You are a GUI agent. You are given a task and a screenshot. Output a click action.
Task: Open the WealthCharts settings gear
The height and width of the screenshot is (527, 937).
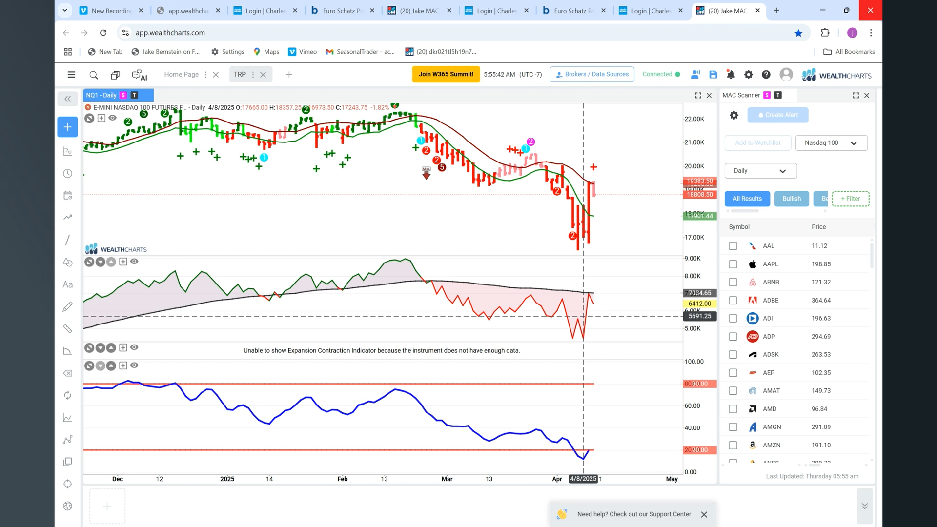pyautogui.click(x=748, y=75)
